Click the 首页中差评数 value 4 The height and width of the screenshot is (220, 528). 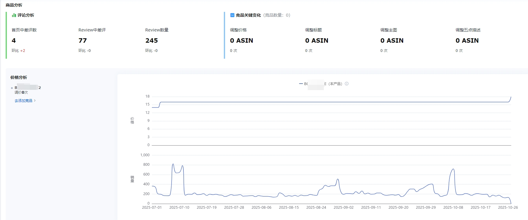(14, 41)
